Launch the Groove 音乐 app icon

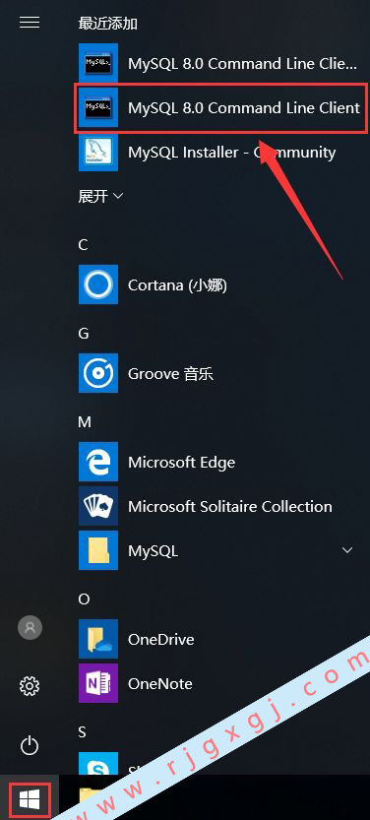(x=98, y=373)
